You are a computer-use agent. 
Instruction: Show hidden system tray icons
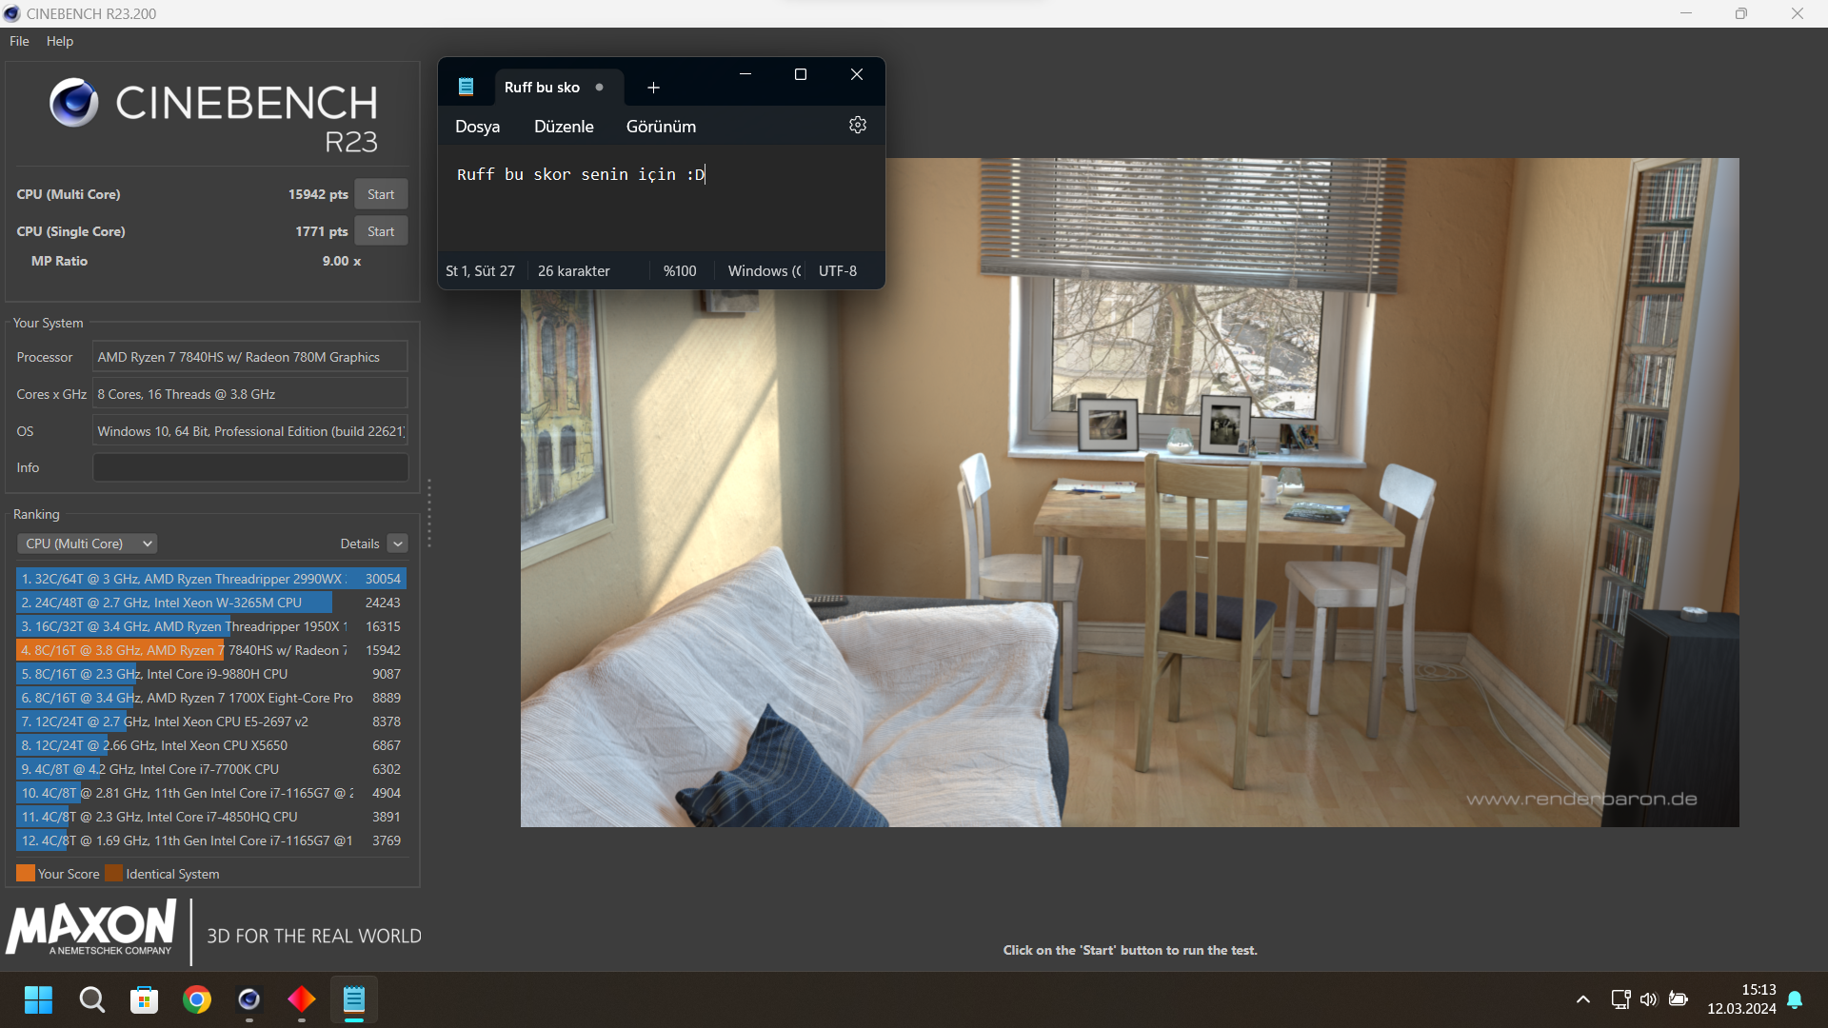(x=1582, y=999)
